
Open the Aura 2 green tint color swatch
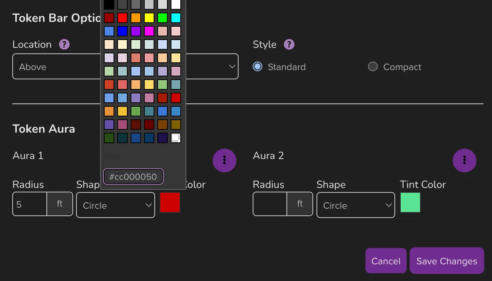(410, 202)
